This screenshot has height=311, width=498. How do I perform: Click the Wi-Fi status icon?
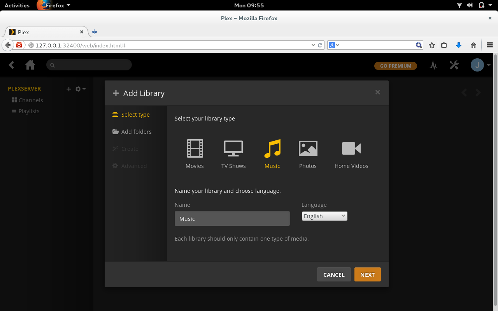[x=459, y=5]
